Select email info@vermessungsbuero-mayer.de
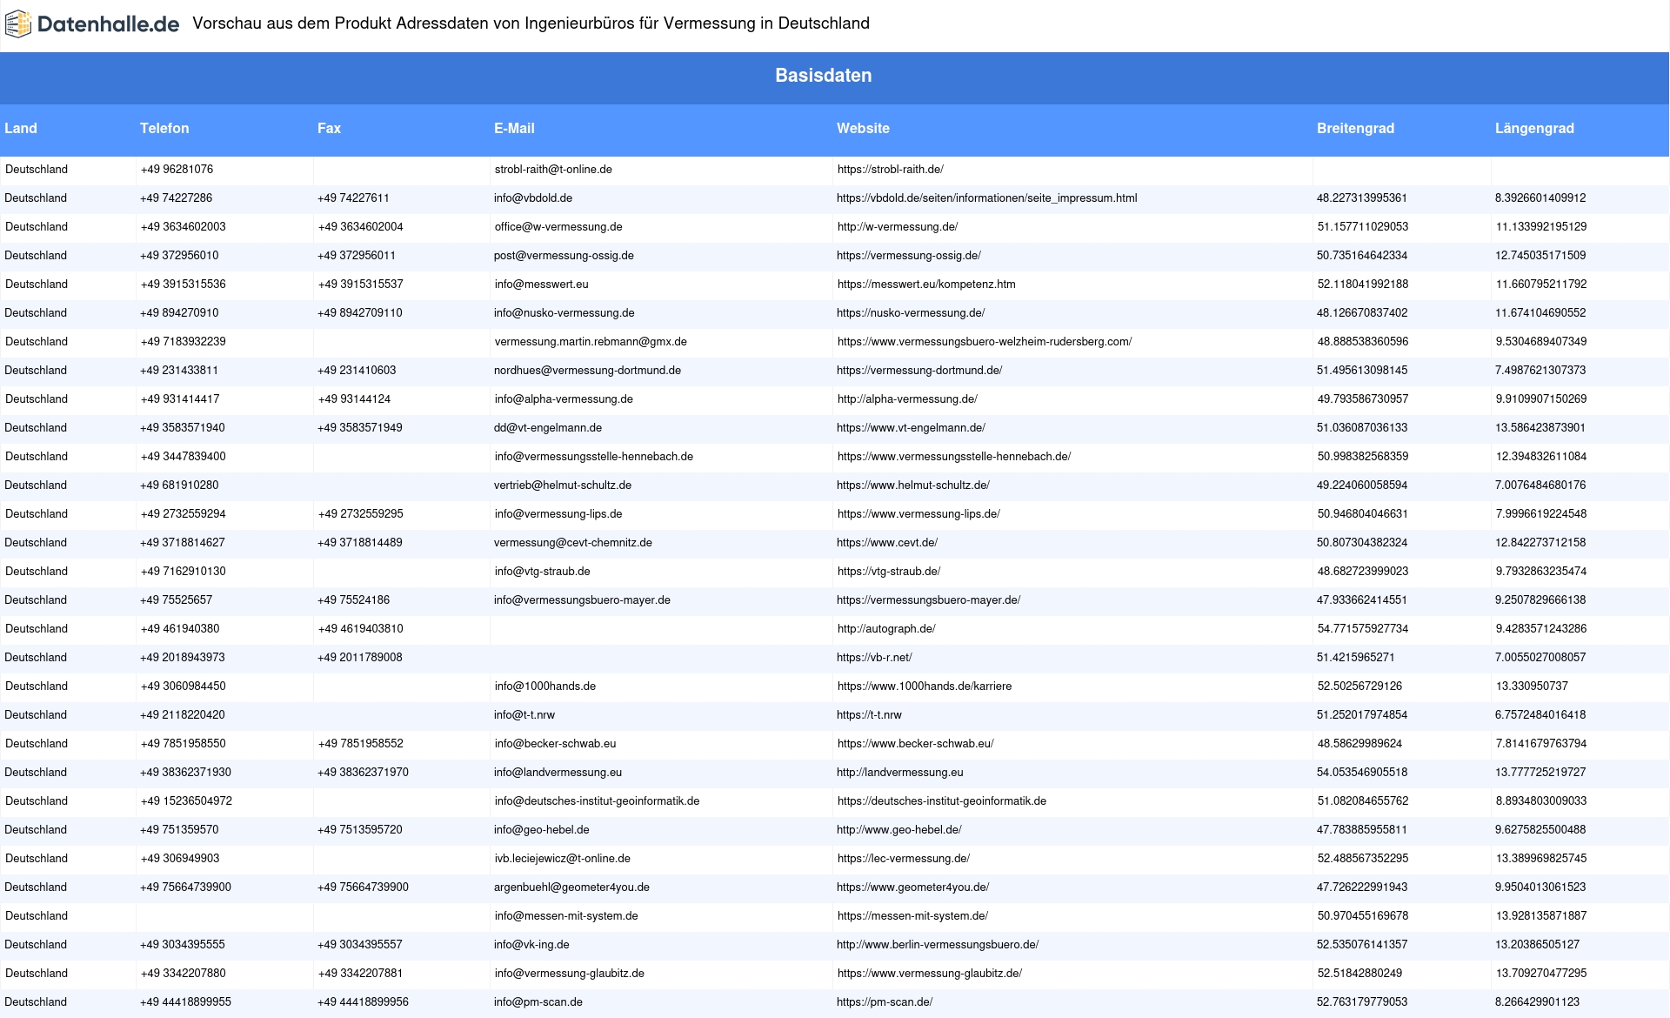This screenshot has height=1018, width=1670. pos(582,600)
